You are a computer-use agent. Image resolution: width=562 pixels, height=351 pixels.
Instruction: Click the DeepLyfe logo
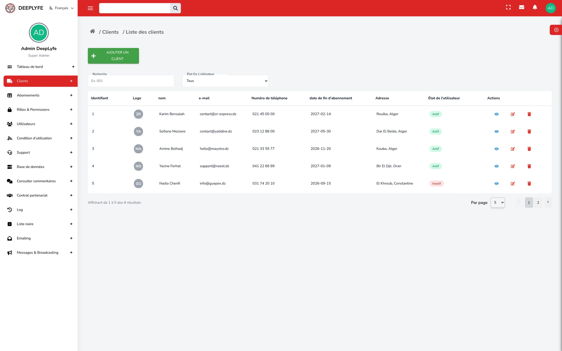pos(10,8)
